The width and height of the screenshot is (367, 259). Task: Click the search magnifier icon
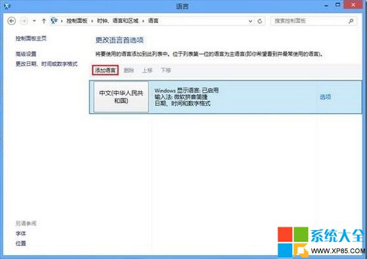click(x=351, y=21)
